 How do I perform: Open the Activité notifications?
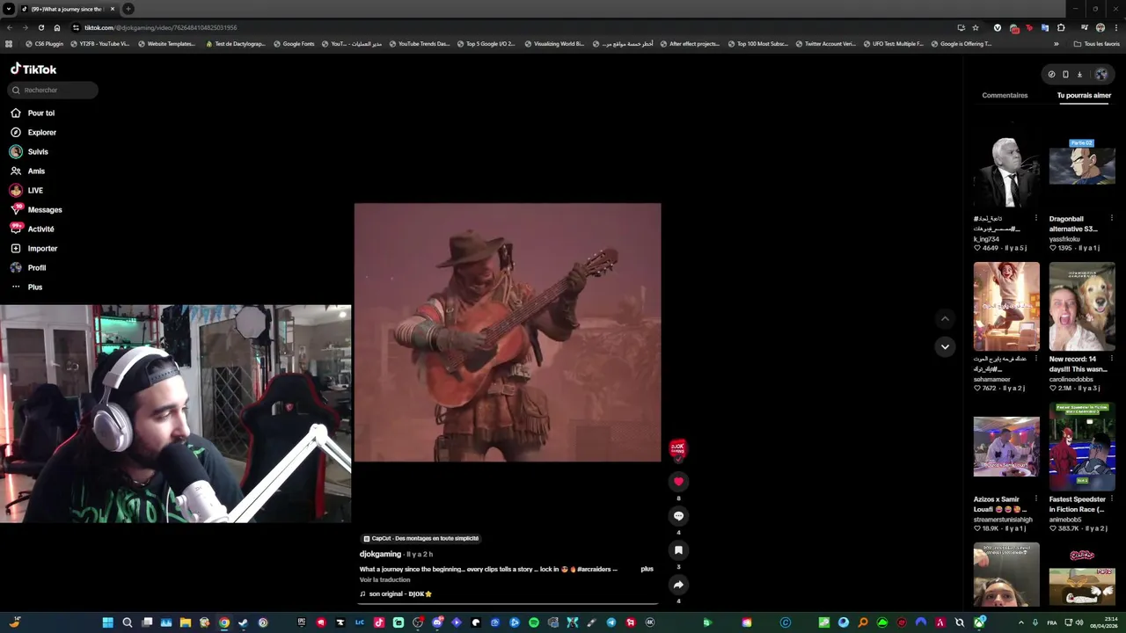33,229
